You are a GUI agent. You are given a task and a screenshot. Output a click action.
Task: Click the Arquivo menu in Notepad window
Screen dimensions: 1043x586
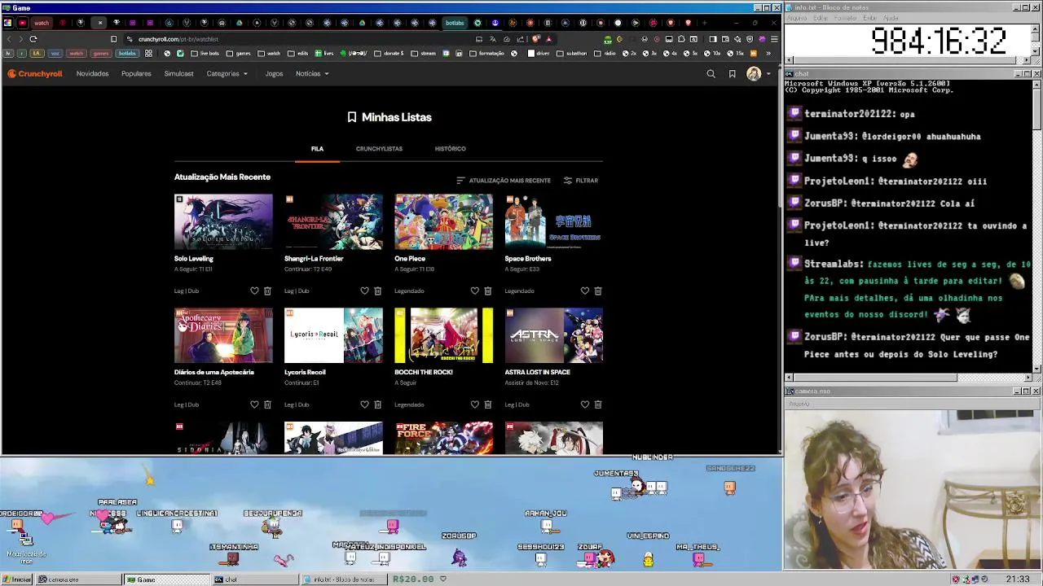[798, 18]
